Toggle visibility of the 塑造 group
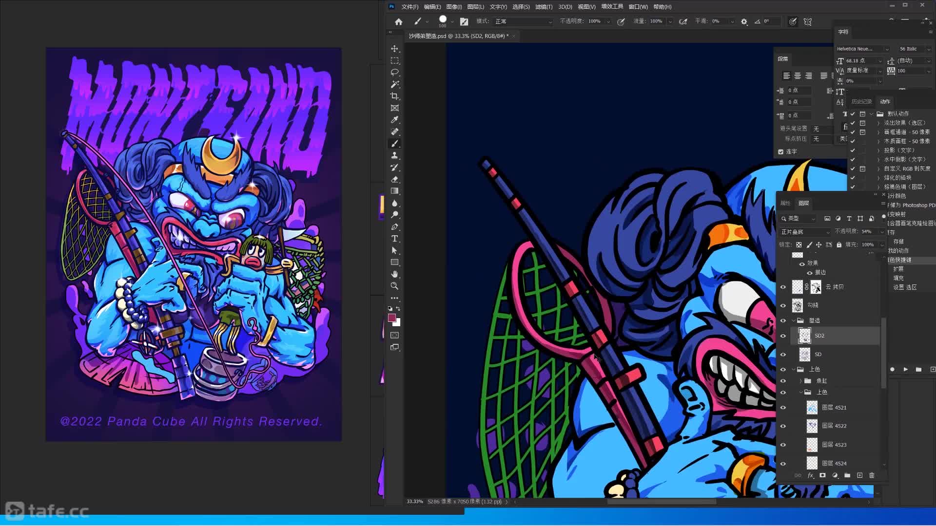The height and width of the screenshot is (526, 936). point(783,320)
